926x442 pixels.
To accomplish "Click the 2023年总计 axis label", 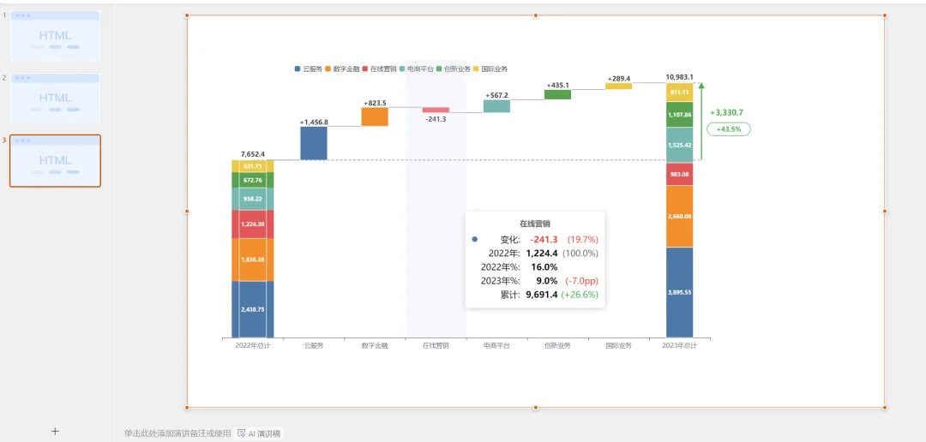I will (680, 346).
